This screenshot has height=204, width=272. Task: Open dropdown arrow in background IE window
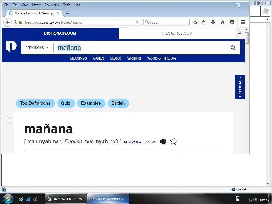268,20
